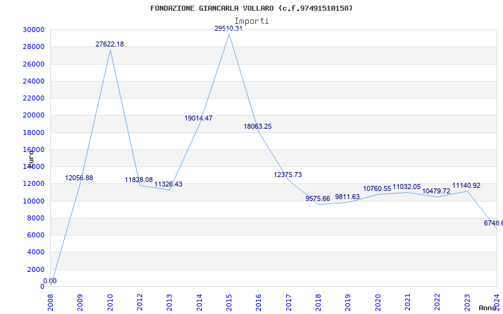Click the 18063.25 value label
Screen dimensions: 503x314
(x=257, y=127)
